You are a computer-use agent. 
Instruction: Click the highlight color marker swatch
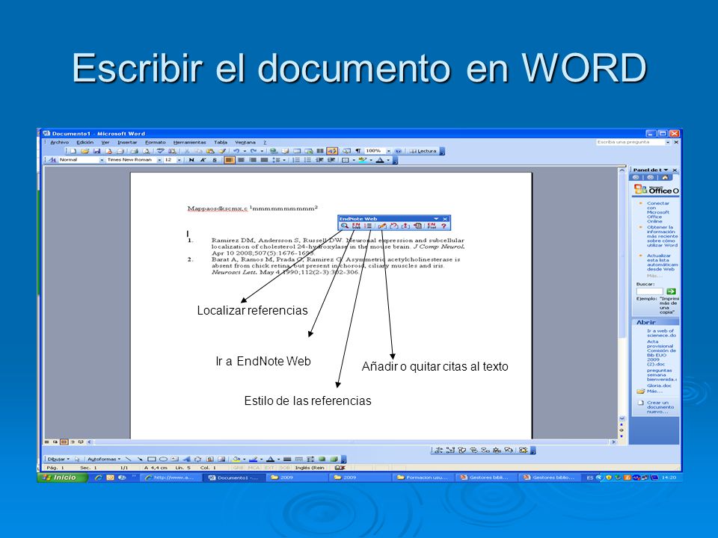point(363,160)
